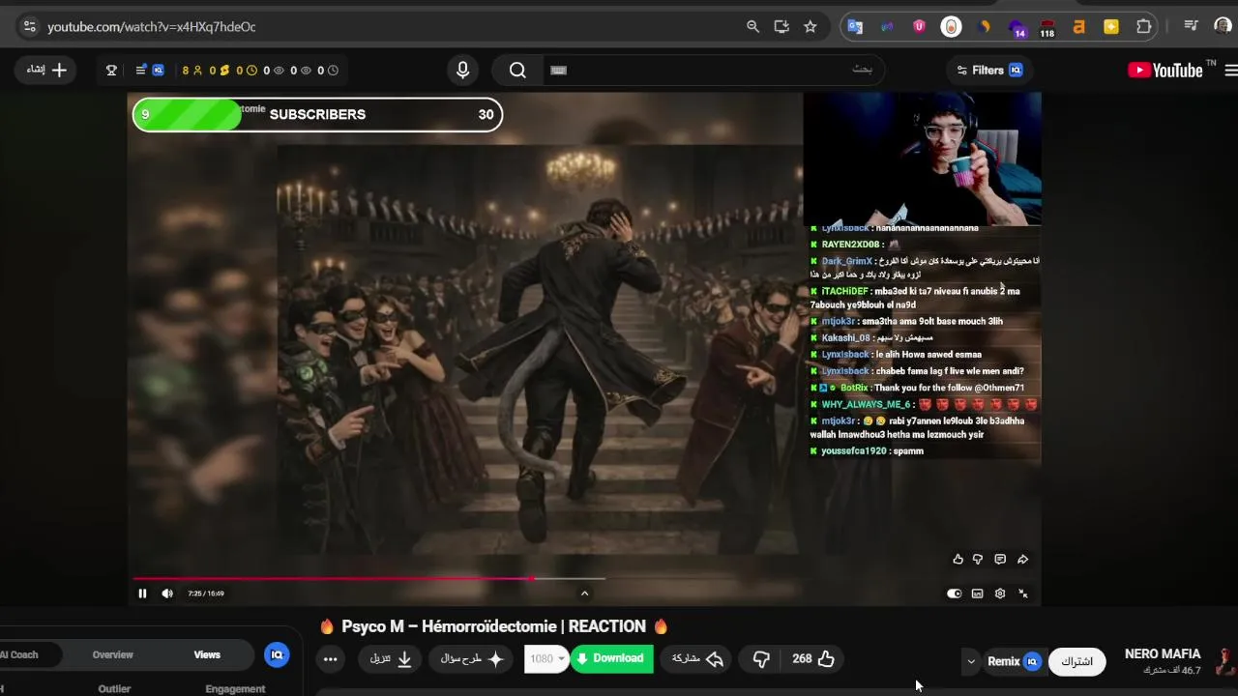The image size is (1238, 696).
Task: Open comments from the player overlay icon
Action: point(1000,559)
